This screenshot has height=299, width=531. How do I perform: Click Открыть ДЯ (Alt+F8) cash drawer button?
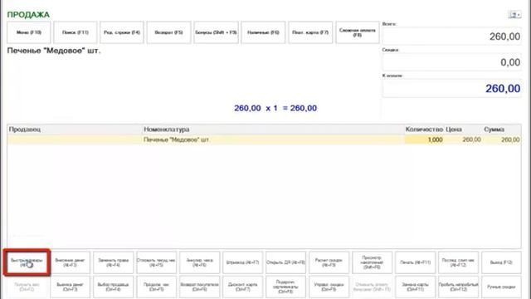click(x=285, y=262)
